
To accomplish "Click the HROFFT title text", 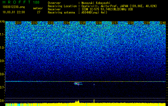I will [17, 2].
